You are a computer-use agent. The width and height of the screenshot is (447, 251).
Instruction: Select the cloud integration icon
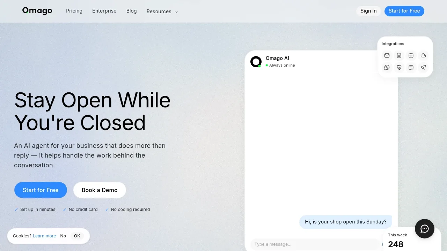[423, 55]
